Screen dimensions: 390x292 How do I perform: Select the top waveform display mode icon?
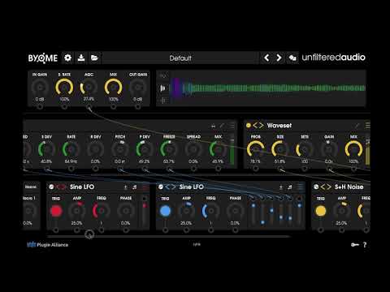162,76
